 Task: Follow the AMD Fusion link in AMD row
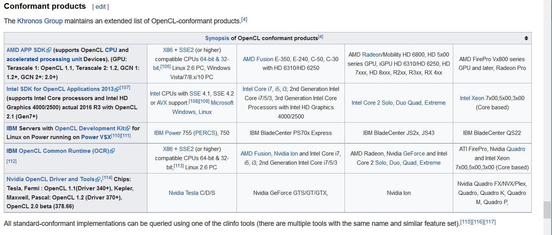point(258,59)
